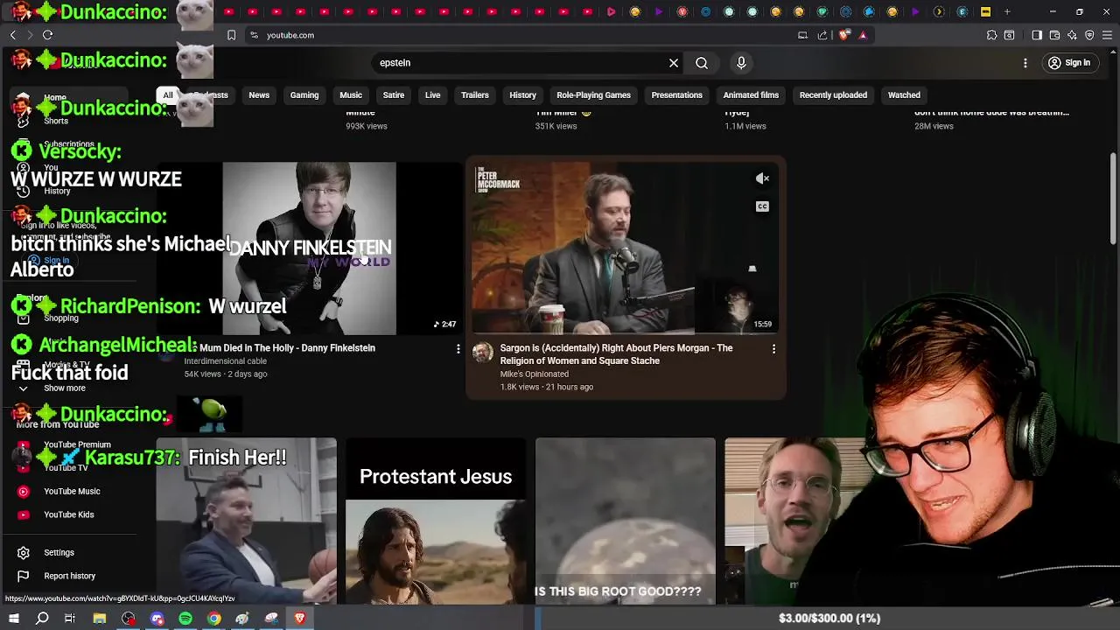Open the Protestant Jesus short thumbnail
The height and width of the screenshot is (630, 1120).
pyautogui.click(x=436, y=521)
